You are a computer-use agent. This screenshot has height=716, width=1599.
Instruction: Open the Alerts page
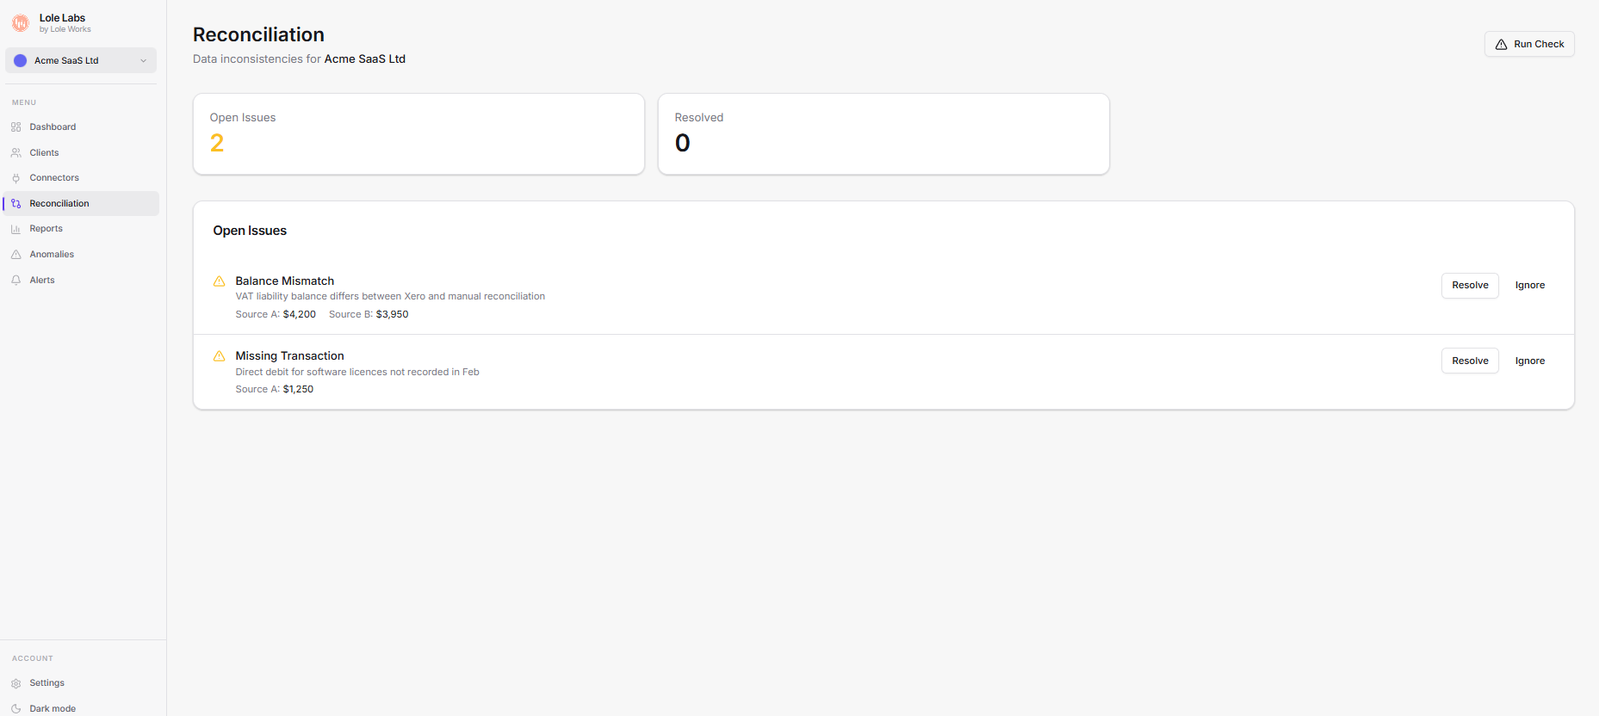(x=81, y=281)
